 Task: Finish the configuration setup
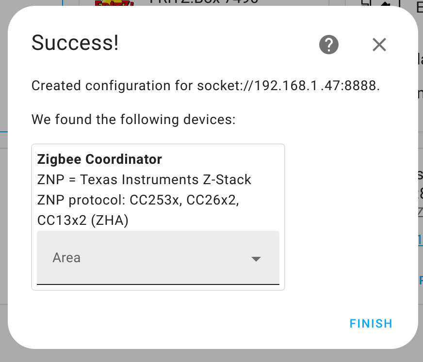[371, 323]
